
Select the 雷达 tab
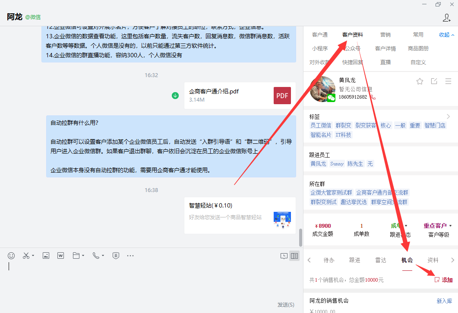point(381,260)
